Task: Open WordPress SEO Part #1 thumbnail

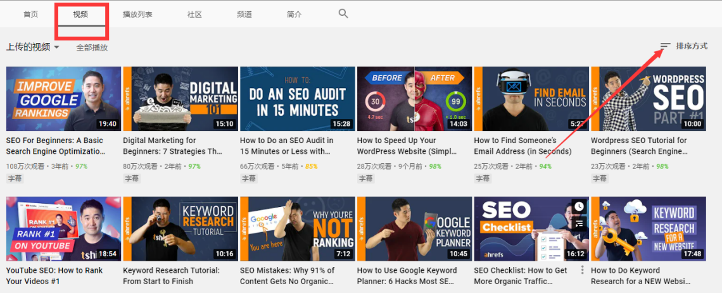Action: pyautogui.click(x=649, y=99)
